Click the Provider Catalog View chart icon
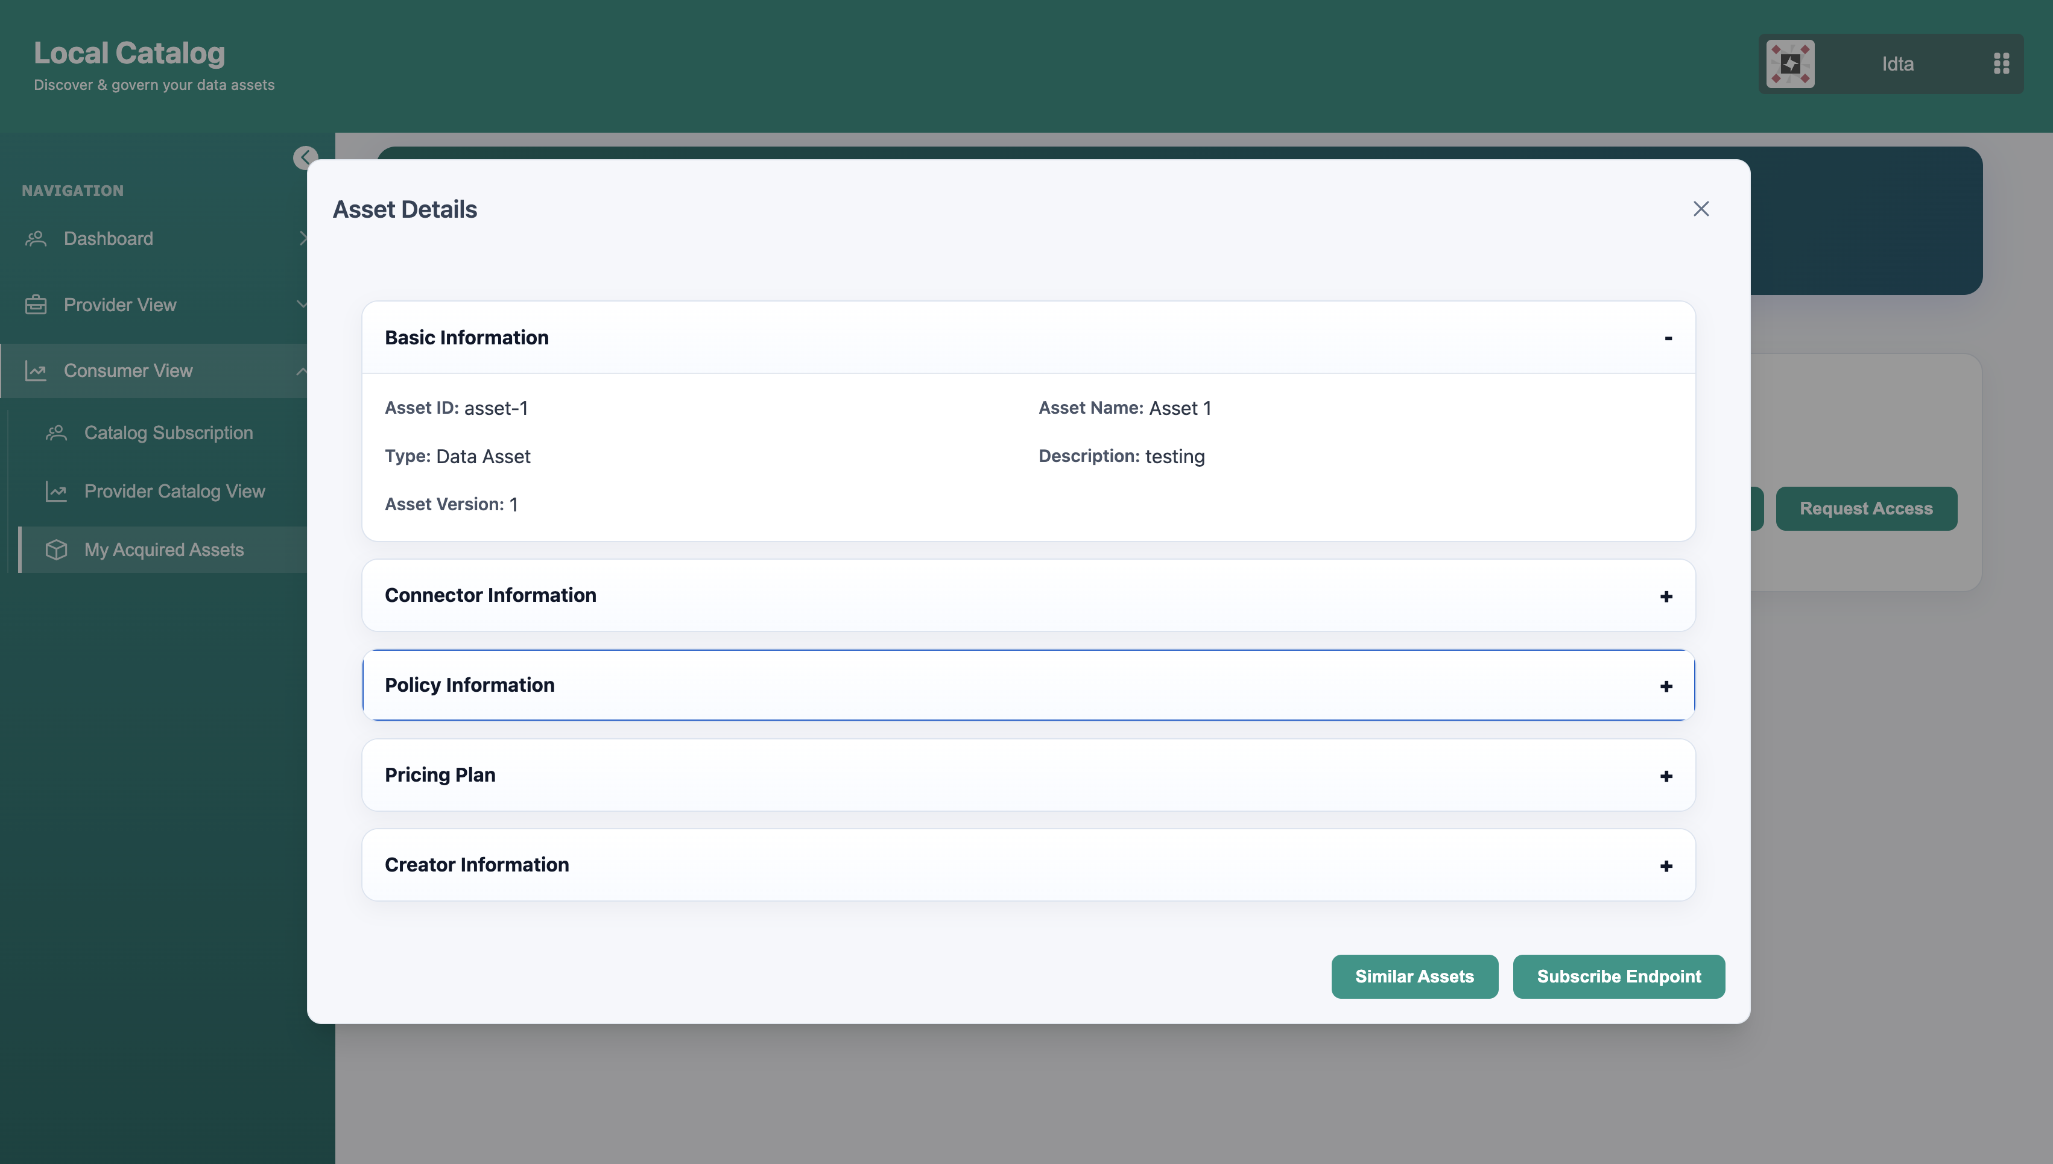The width and height of the screenshot is (2053, 1164). (56, 491)
